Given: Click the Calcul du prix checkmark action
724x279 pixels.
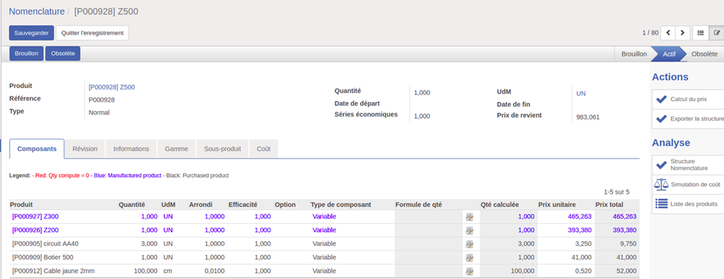Looking at the screenshot, I should pyautogui.click(x=688, y=100).
